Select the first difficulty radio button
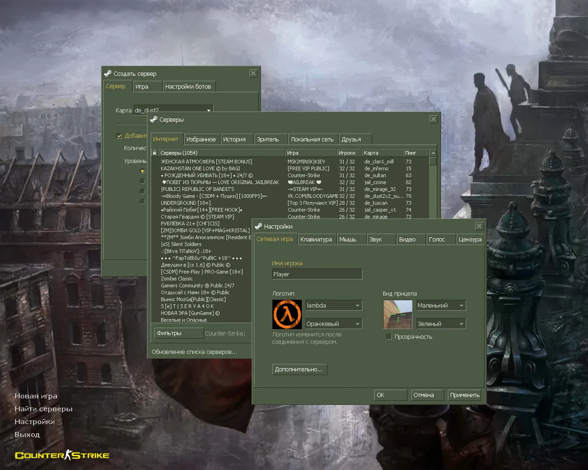Screen dimensions: 588x470 pyautogui.click(x=142, y=171)
